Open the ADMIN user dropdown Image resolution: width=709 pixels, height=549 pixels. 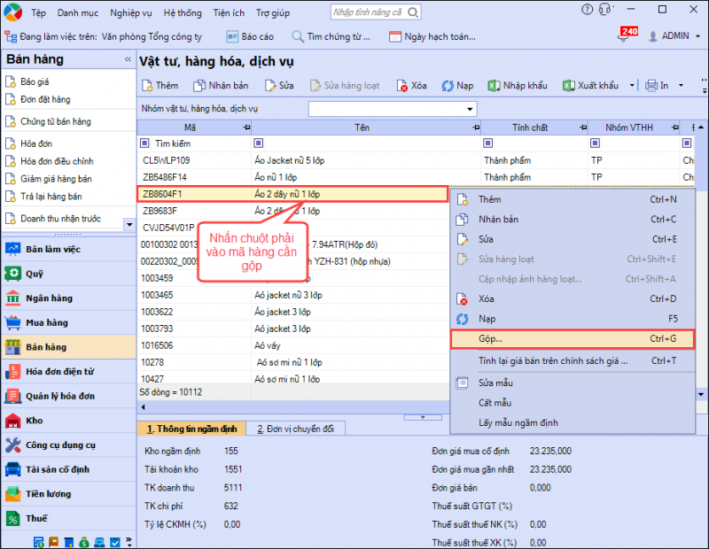674,37
